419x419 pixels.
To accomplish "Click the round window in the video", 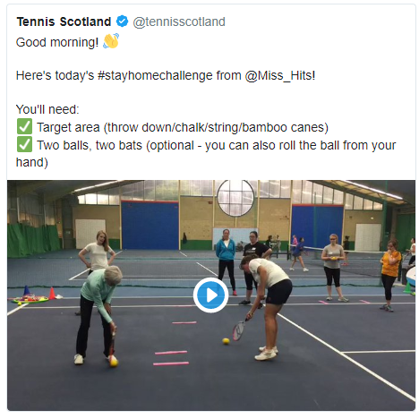I will click(x=235, y=198).
